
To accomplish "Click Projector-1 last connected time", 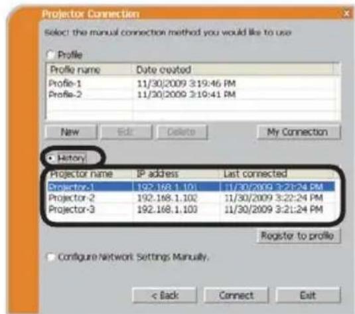I will [273, 187].
